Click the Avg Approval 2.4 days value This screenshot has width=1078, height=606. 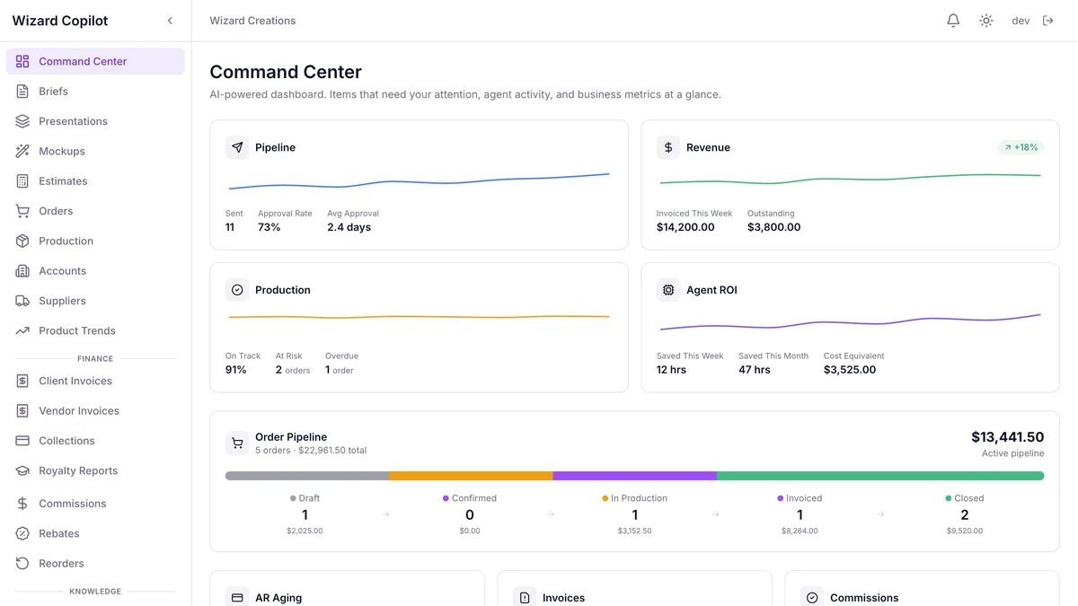point(349,227)
